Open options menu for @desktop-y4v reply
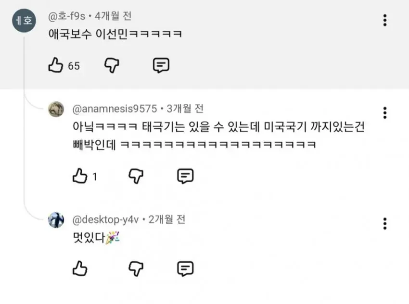 pyautogui.click(x=385, y=224)
